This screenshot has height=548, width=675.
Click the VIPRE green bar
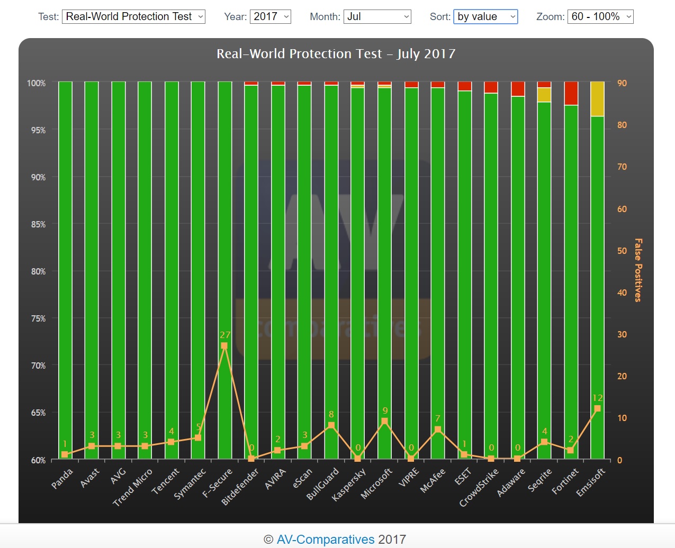point(411,273)
